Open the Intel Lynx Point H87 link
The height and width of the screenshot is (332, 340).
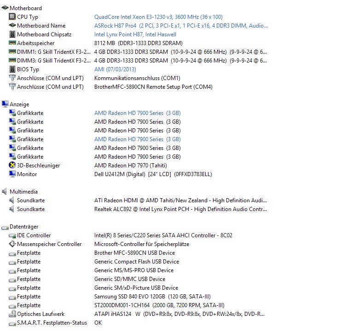click(135, 34)
